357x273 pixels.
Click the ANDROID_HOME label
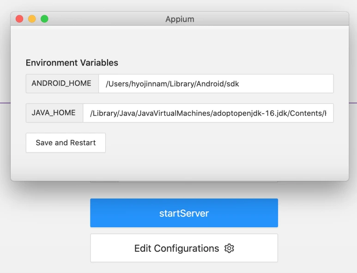pyautogui.click(x=61, y=83)
